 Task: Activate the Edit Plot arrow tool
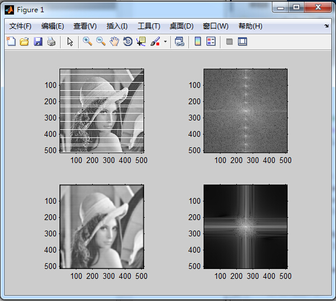coord(70,41)
